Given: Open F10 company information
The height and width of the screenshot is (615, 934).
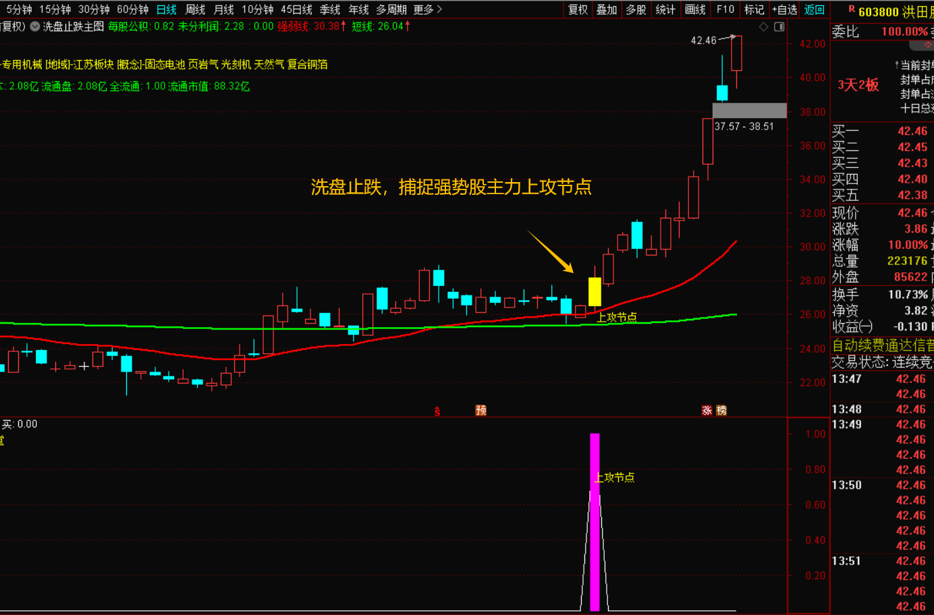Looking at the screenshot, I should pos(725,9).
